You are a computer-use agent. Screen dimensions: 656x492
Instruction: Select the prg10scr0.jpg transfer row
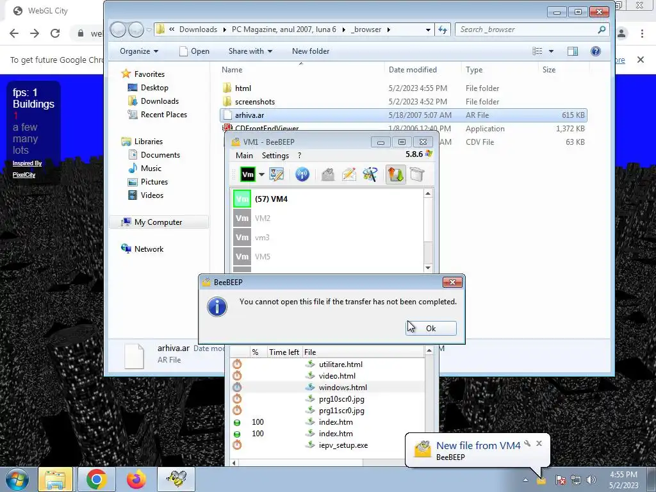[x=327, y=399]
